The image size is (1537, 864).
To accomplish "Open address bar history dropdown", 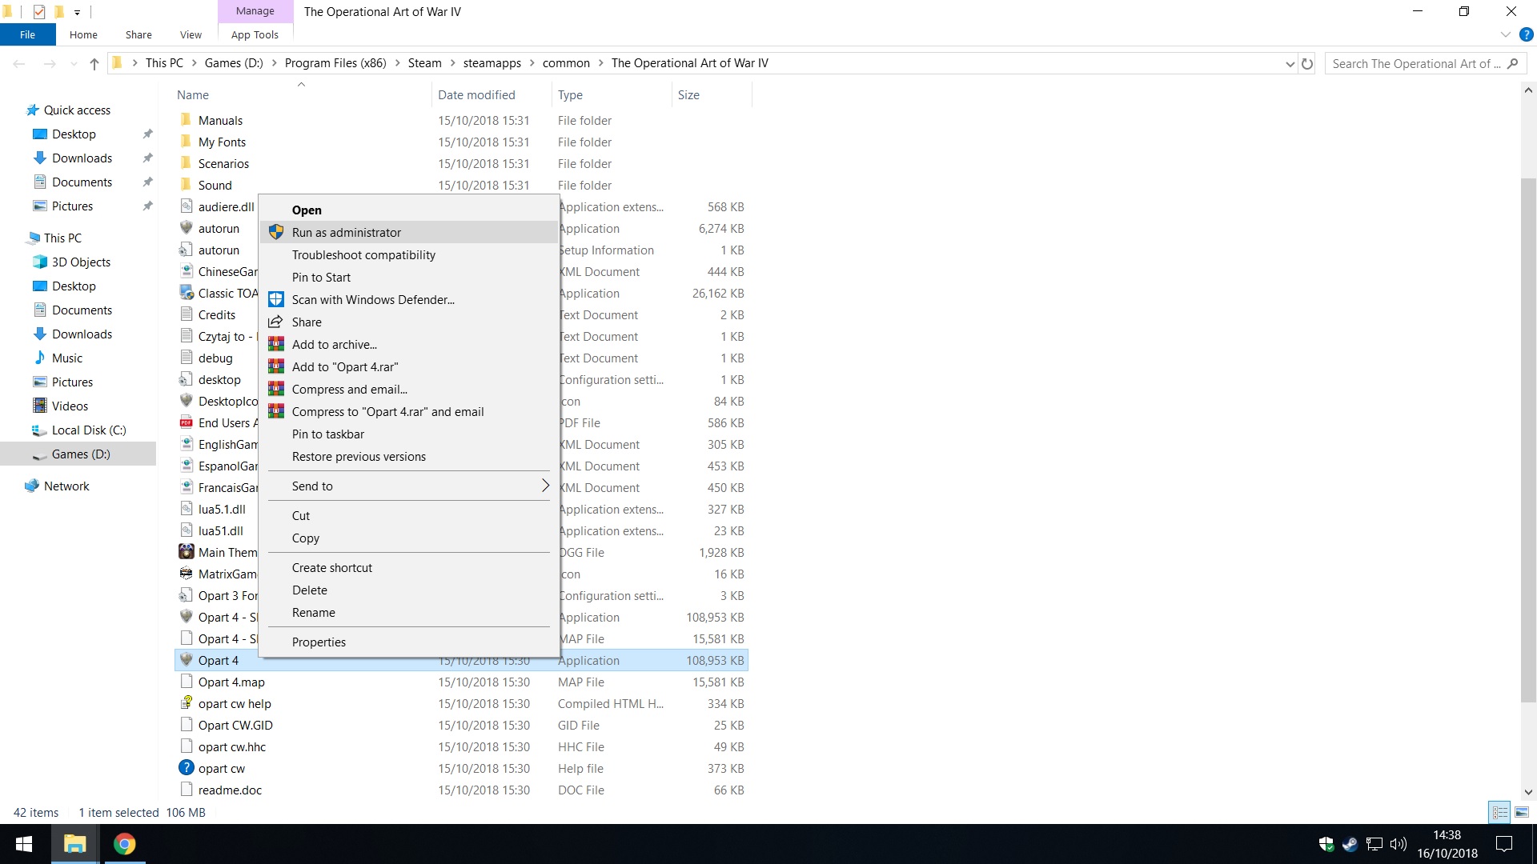I will point(1290,63).
